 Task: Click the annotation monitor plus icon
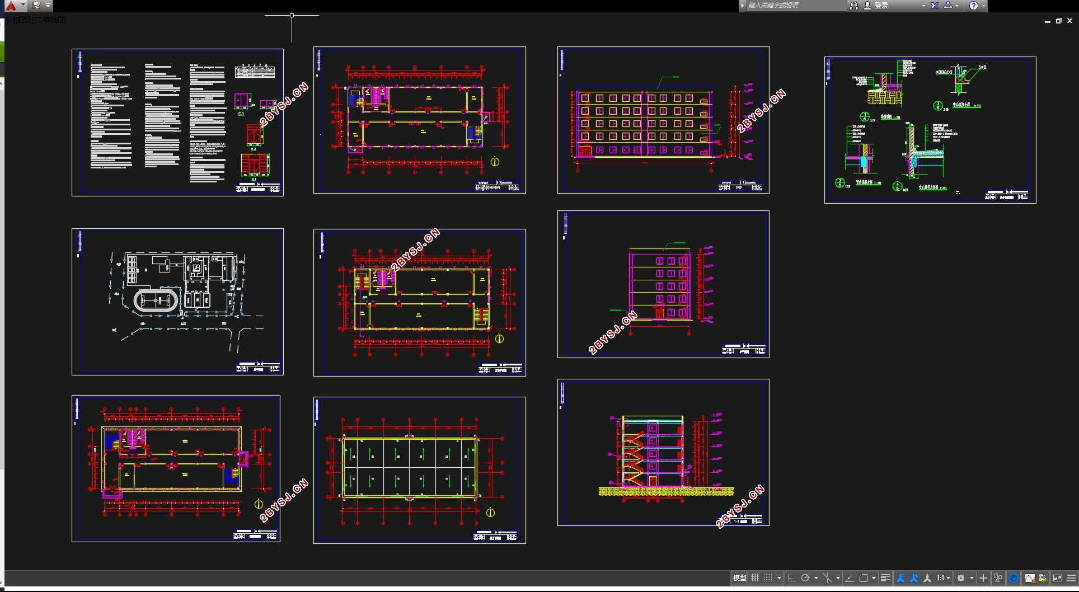coord(983,578)
